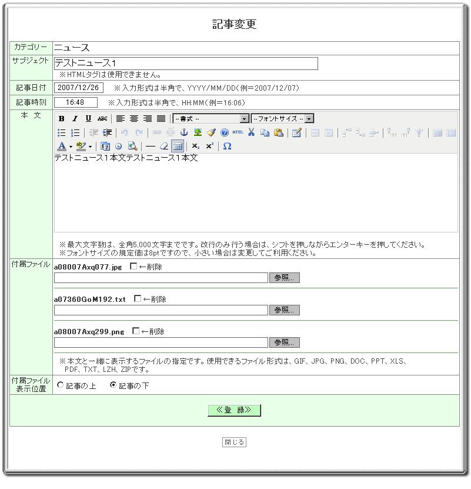The width and height of the screenshot is (471, 489).
Task: Click the filename a07360GoM192.txt
Action: pyautogui.click(x=90, y=300)
